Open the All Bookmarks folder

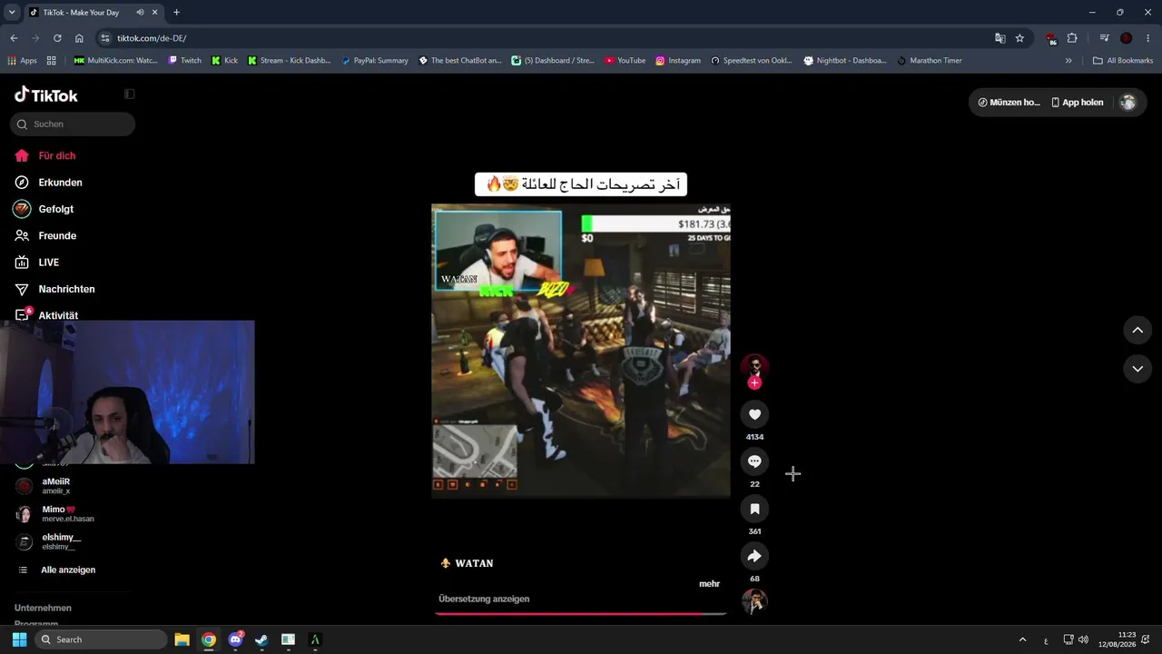point(1123,61)
